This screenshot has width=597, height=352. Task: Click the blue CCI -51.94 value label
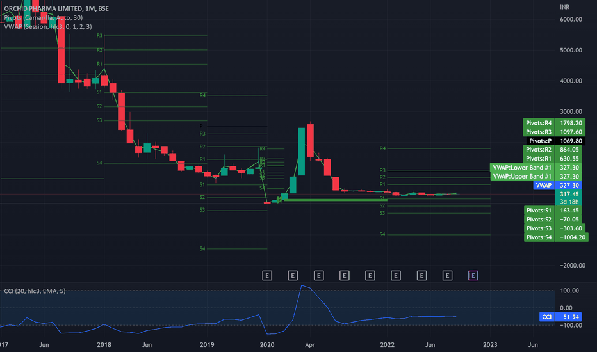(x=560, y=317)
